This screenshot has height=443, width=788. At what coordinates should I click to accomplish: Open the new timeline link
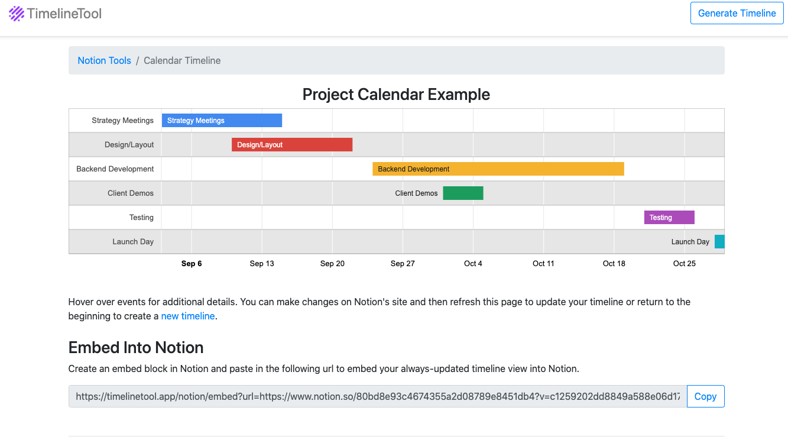coord(188,316)
